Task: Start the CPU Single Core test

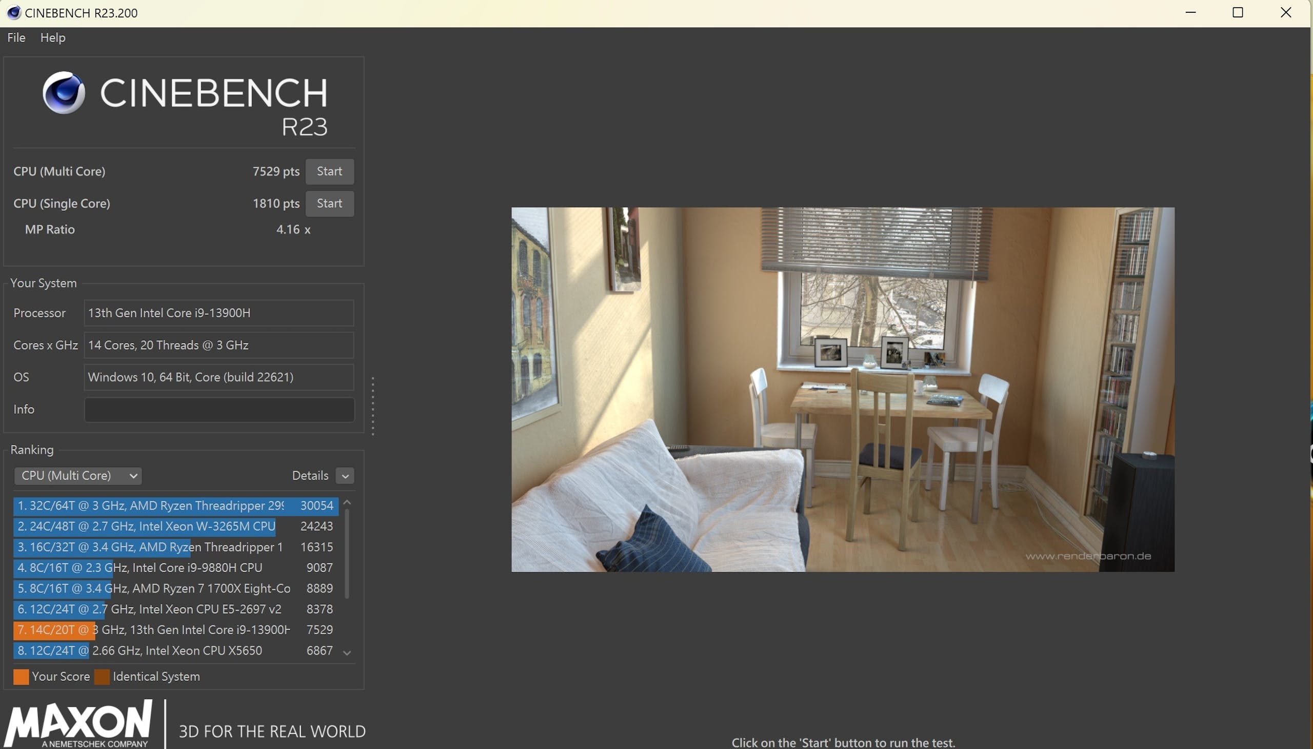Action: pos(329,204)
